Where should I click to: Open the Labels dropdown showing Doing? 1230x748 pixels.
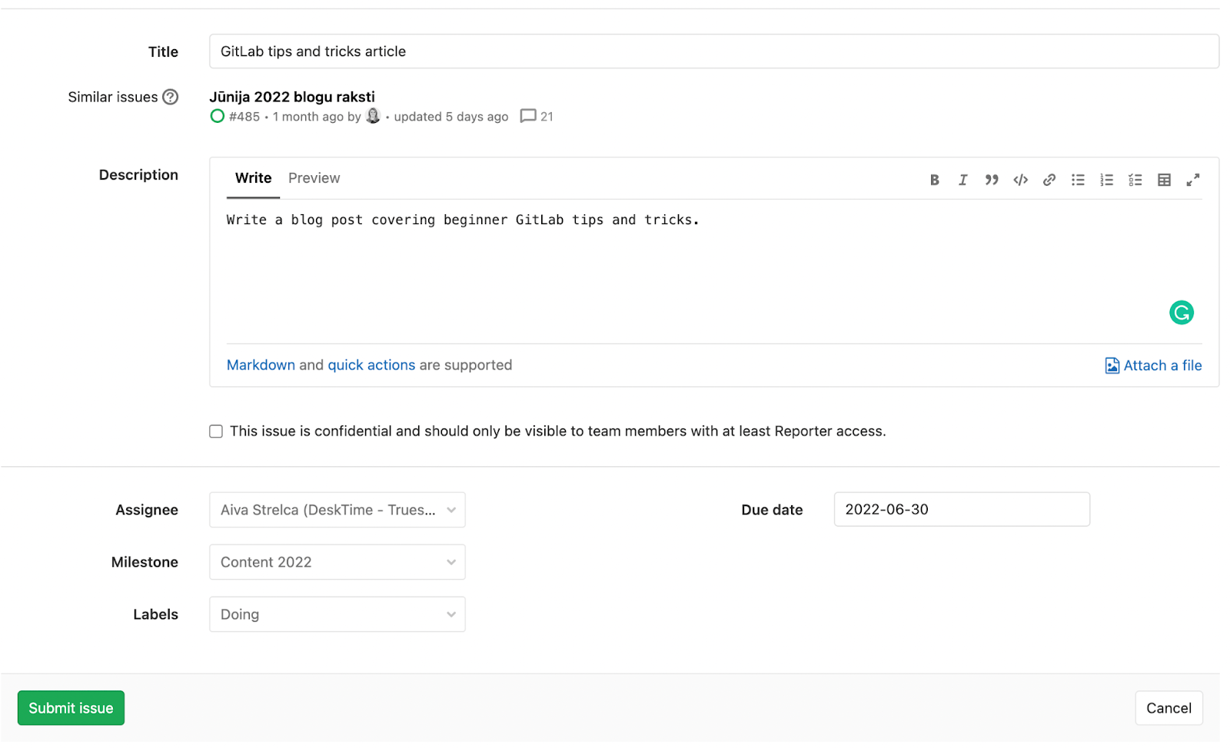(x=337, y=614)
